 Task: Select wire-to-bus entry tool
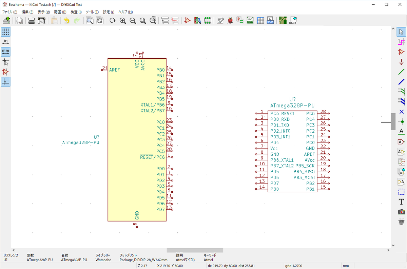click(x=401, y=91)
